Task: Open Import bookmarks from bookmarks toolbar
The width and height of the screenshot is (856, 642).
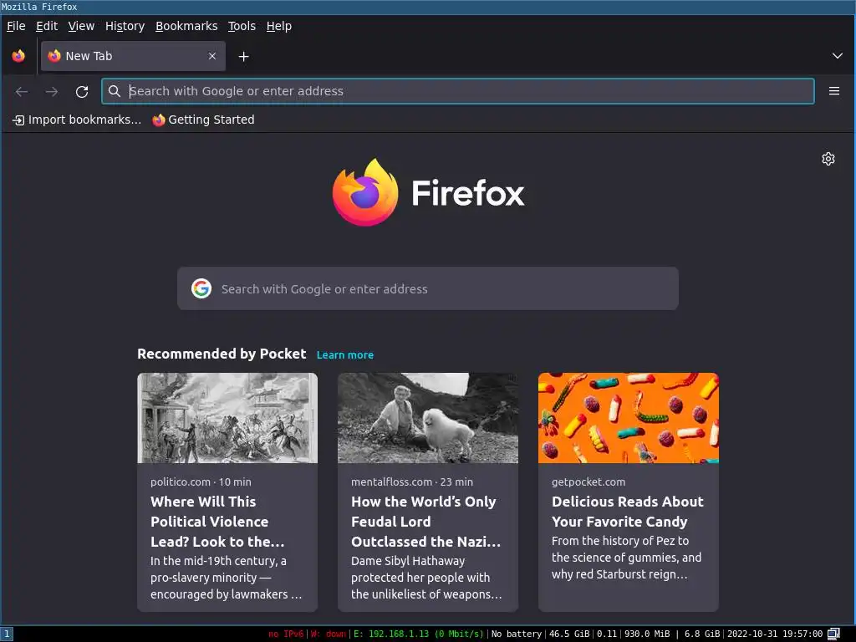Action: [x=76, y=120]
